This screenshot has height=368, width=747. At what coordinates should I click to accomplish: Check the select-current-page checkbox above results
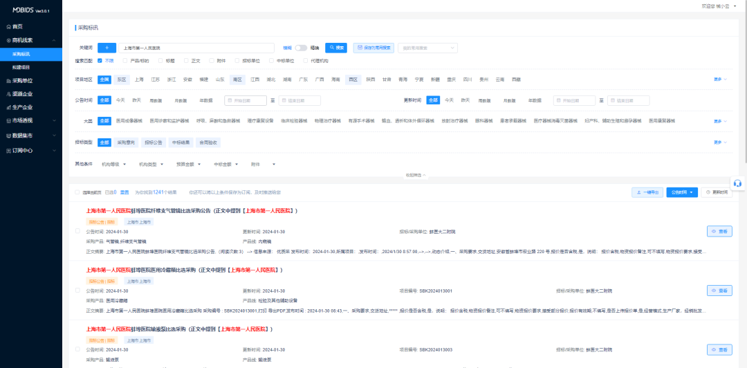[77, 192]
